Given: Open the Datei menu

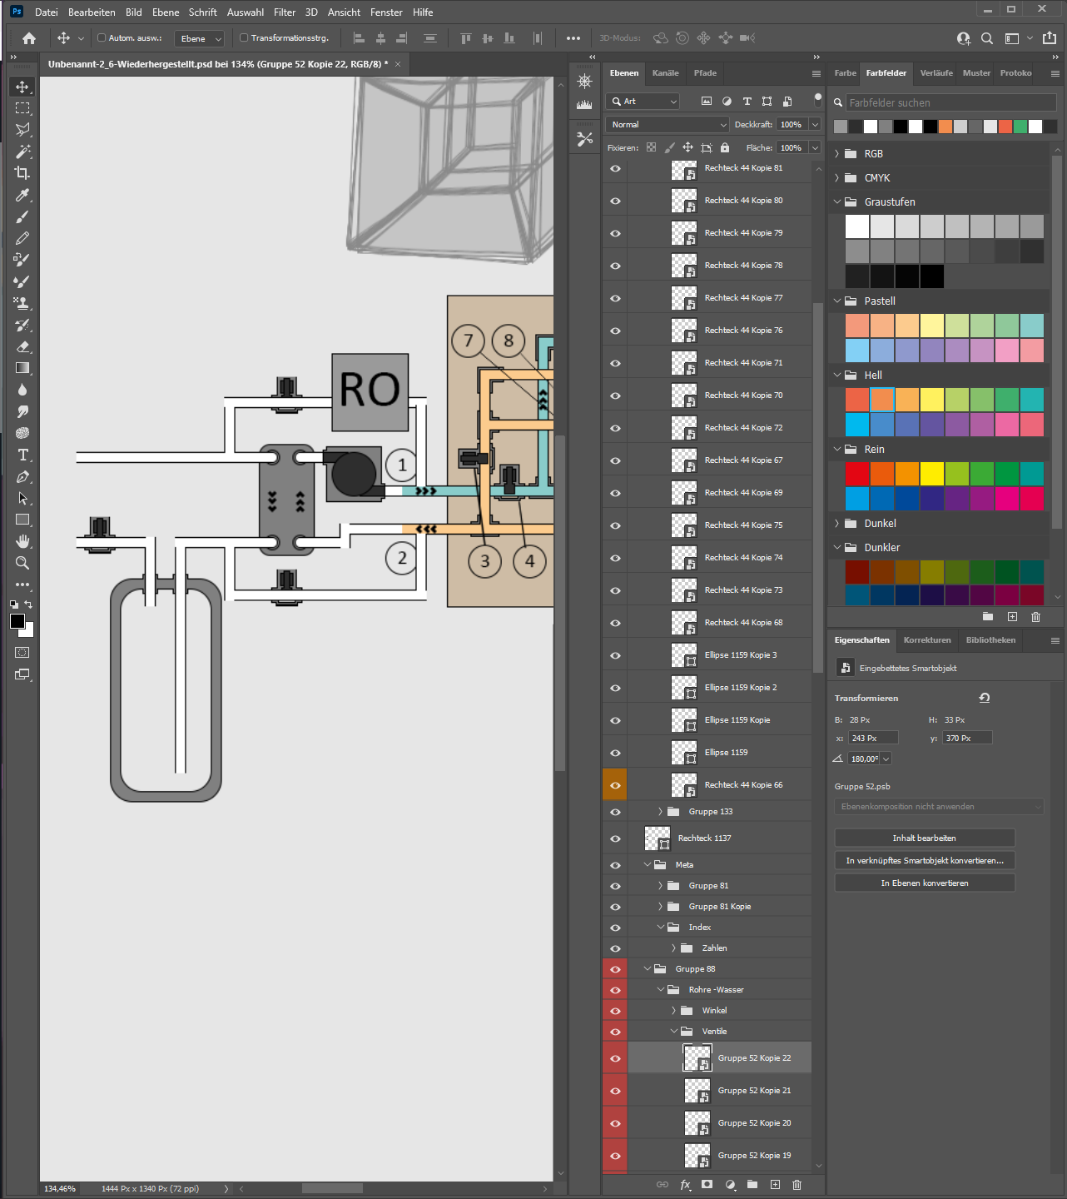Looking at the screenshot, I should (x=47, y=12).
